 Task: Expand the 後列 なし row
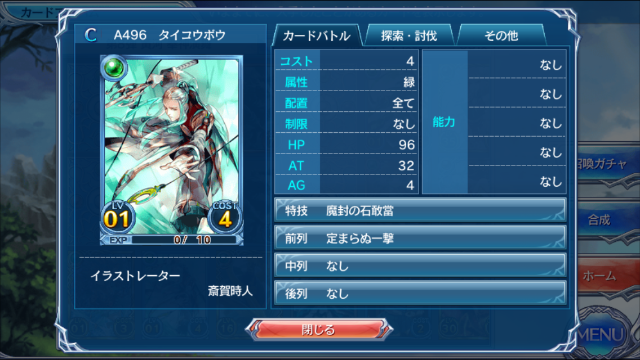pyautogui.click(x=420, y=294)
